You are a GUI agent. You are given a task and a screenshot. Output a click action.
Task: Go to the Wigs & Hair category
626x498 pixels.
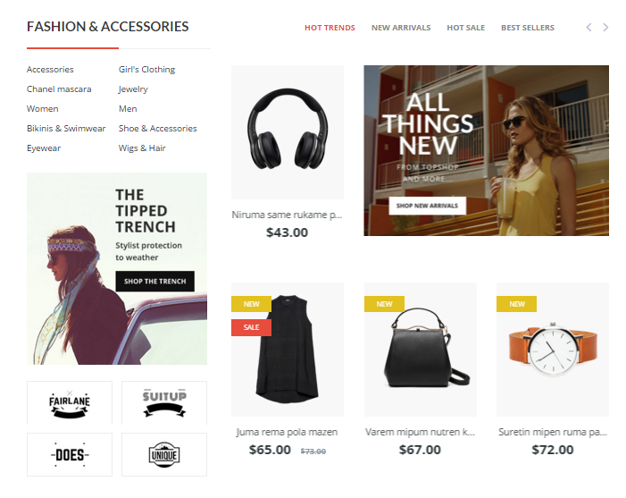click(142, 148)
